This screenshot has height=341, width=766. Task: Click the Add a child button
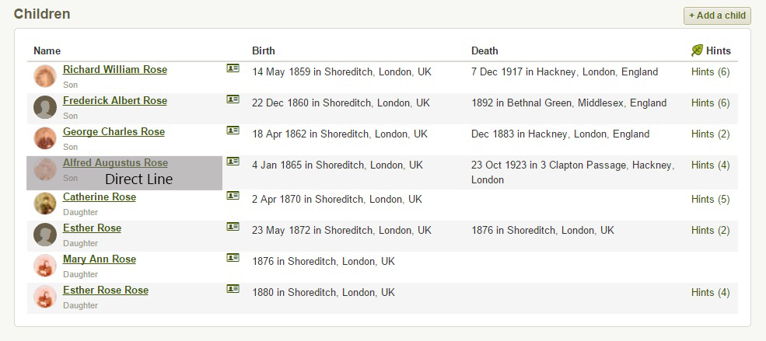tap(717, 16)
